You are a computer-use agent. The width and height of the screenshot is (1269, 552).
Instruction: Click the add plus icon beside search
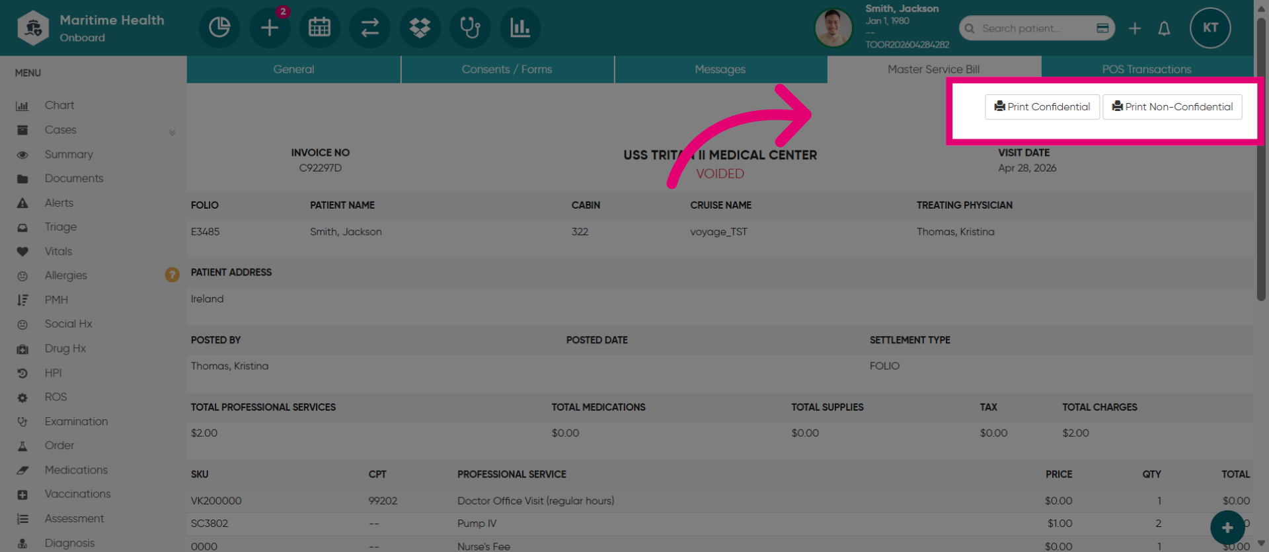(x=1135, y=28)
